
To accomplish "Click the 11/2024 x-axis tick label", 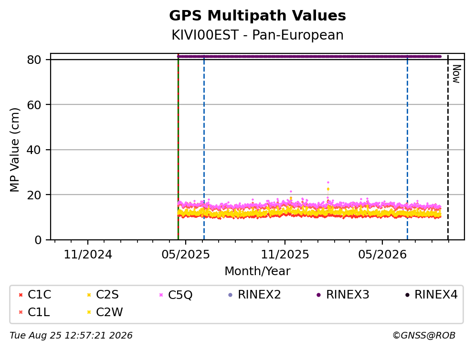I will tap(88, 255).
